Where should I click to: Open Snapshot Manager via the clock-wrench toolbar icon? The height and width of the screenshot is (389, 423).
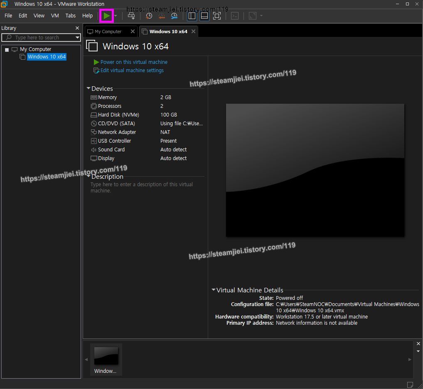tap(174, 16)
